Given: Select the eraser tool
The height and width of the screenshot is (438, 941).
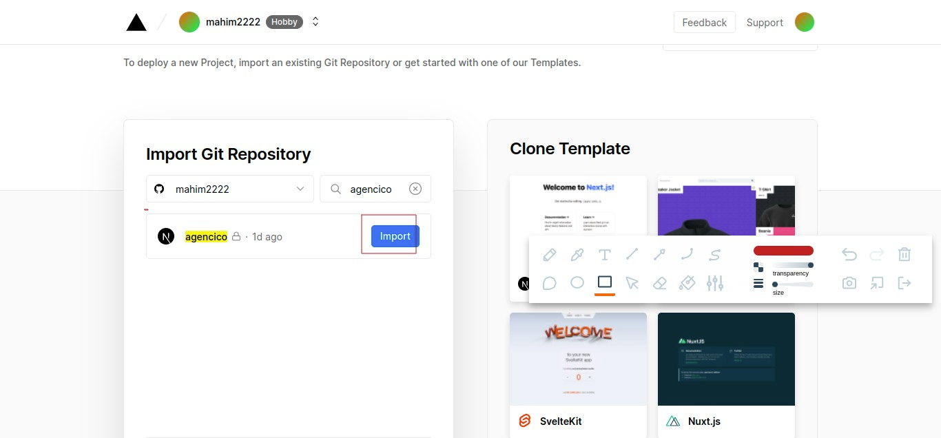Looking at the screenshot, I should pyautogui.click(x=660, y=283).
